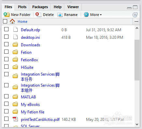Open the go-to-directory ellipsis button
Image resolution: width=142 pixels, height=129 pixels.
click(x=136, y=21)
